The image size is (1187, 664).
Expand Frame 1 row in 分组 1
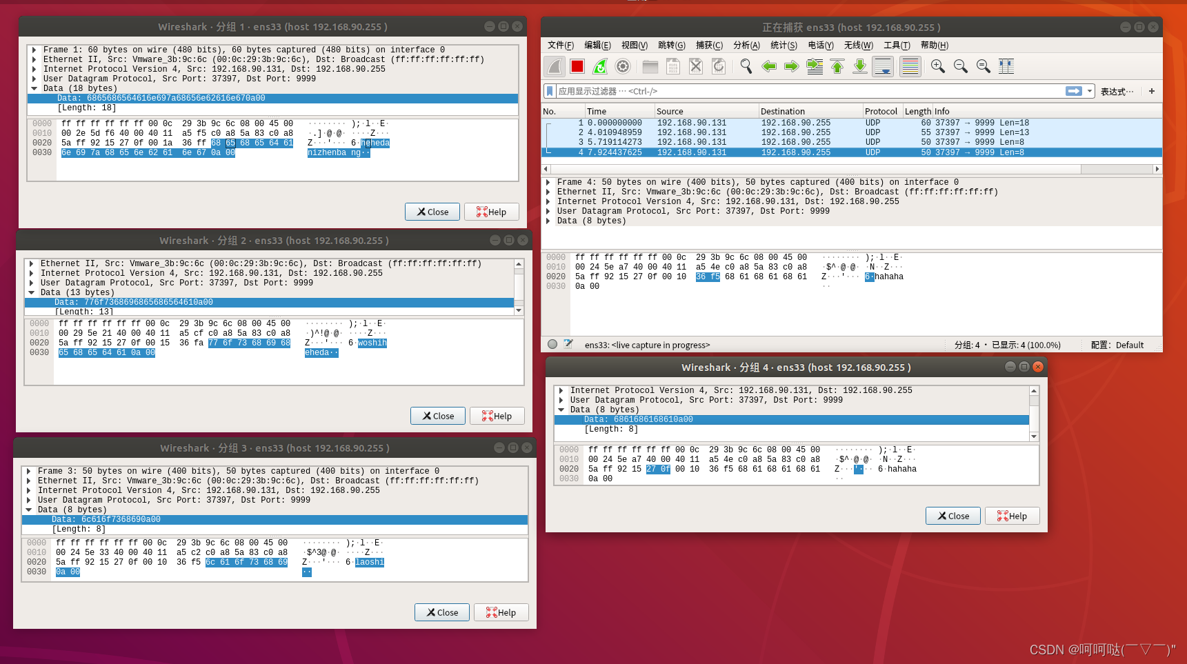click(34, 50)
